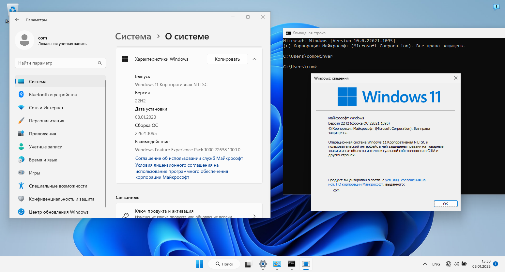Click the feedback icon at desktop top-right
Image resolution: width=505 pixels, height=272 pixels.
(496, 7)
